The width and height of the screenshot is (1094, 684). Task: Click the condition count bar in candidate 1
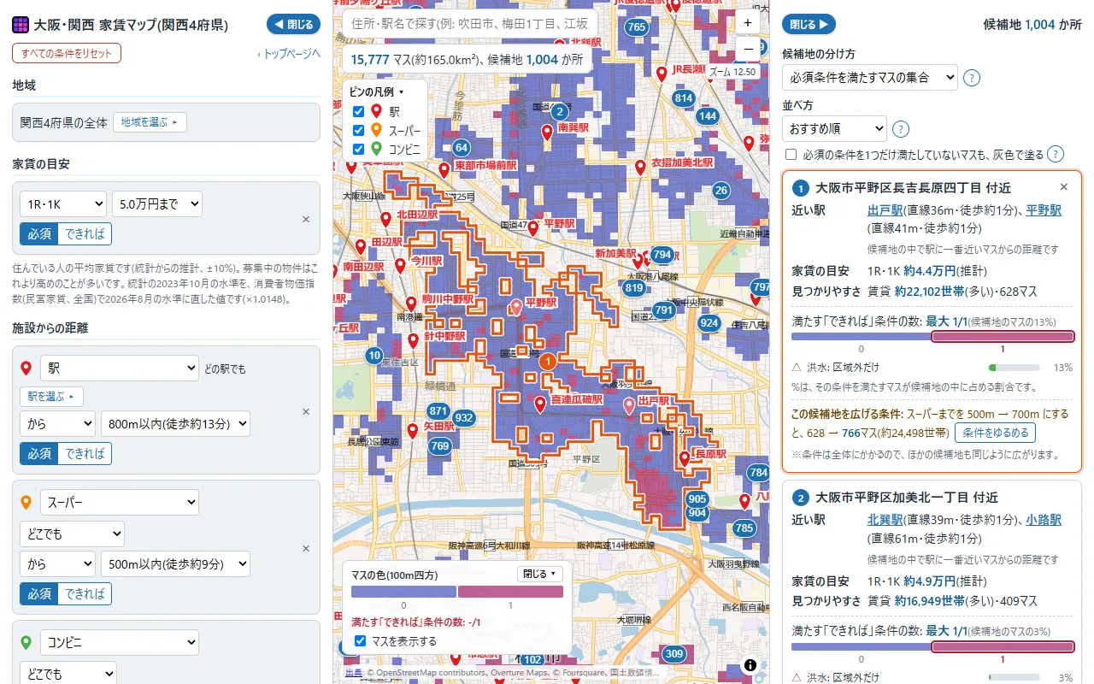pyautogui.click(x=932, y=338)
